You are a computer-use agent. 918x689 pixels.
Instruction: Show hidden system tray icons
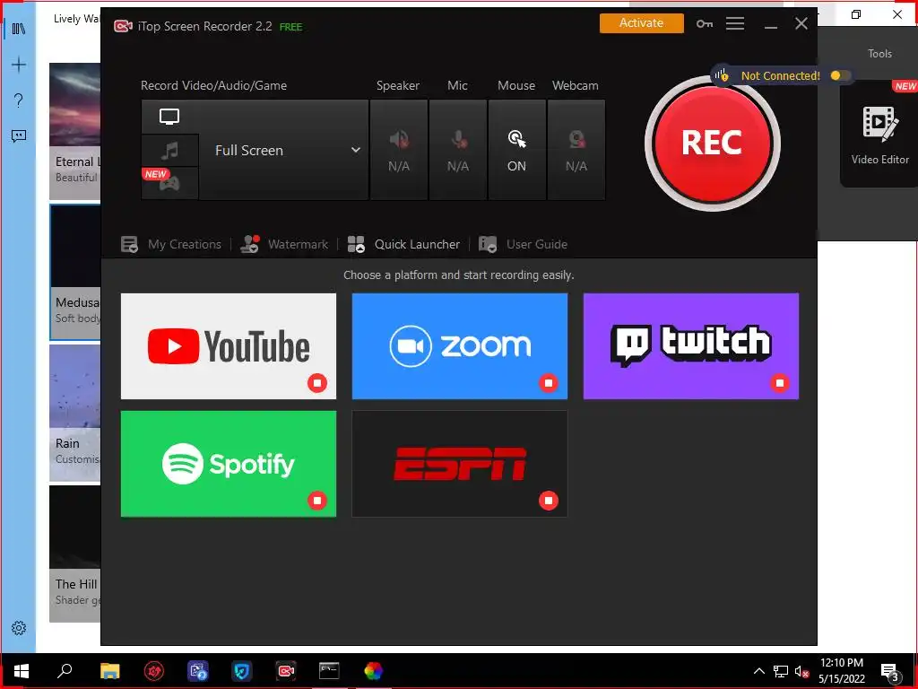(x=758, y=671)
